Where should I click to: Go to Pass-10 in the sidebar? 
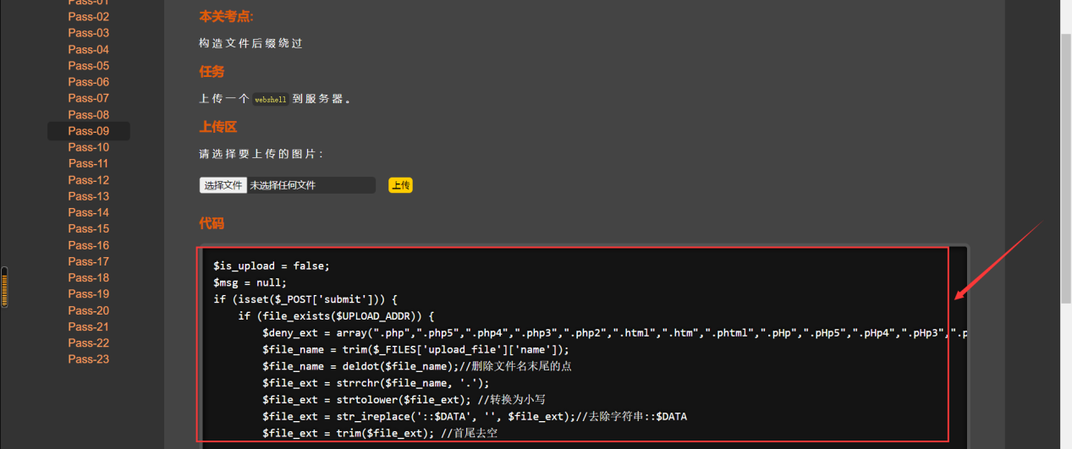(x=89, y=147)
